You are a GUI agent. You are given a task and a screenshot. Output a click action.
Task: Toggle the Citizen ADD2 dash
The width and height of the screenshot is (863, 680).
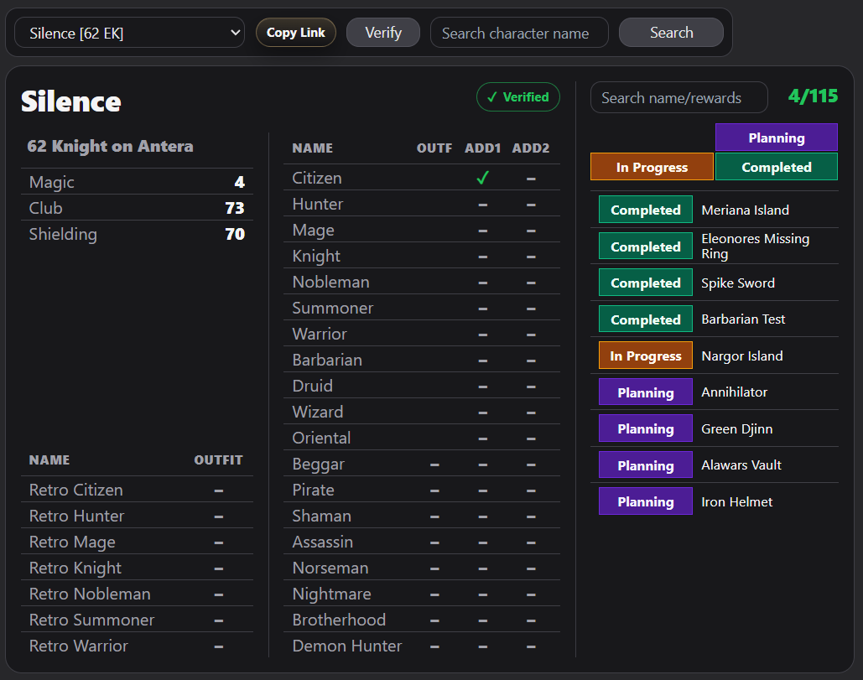pos(531,179)
